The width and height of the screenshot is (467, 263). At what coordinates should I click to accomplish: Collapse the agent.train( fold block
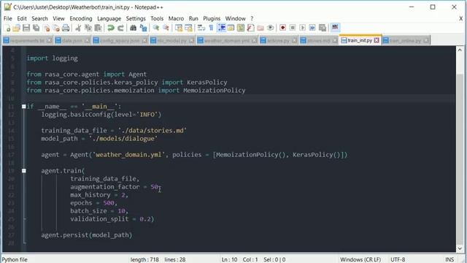pos(24,171)
